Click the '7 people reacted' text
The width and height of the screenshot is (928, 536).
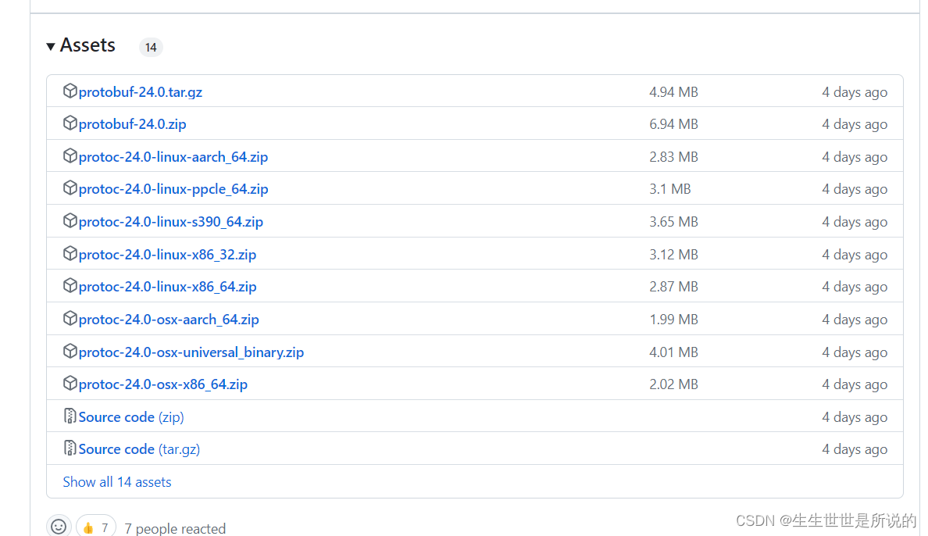coord(175,528)
